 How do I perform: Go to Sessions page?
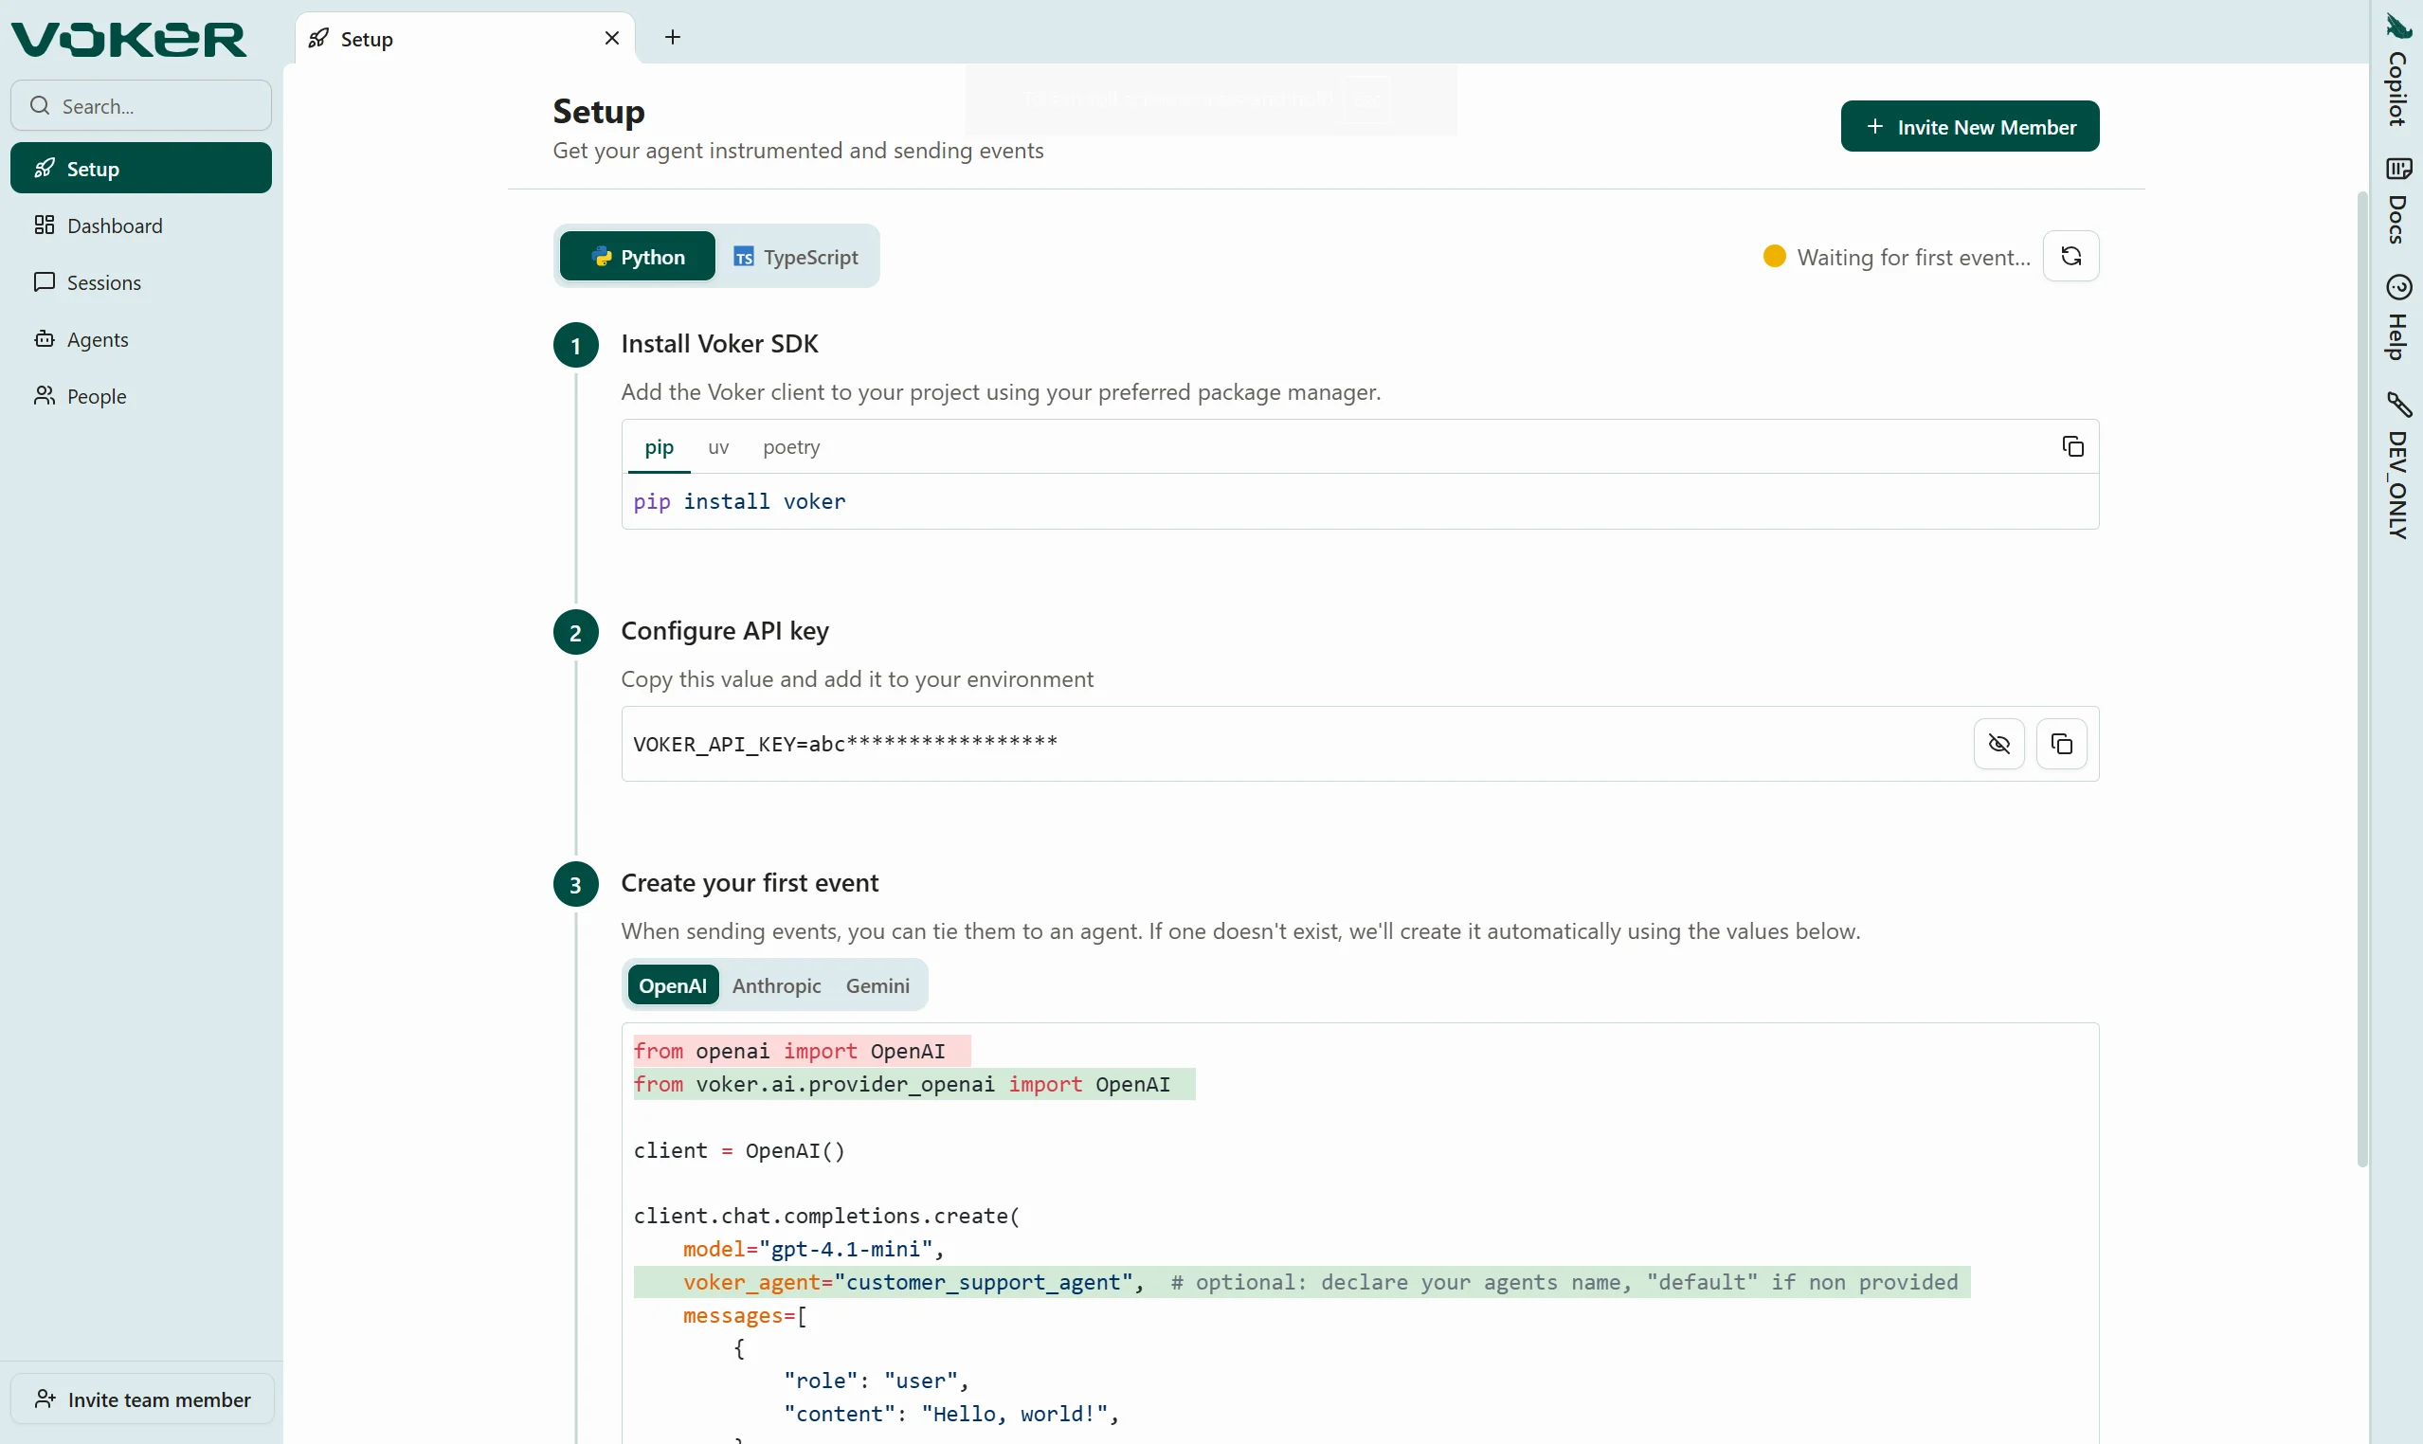(141, 282)
